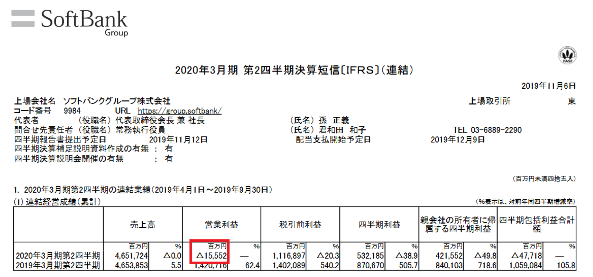The height and width of the screenshot is (277, 593).
Task: Click the 代表者 label
Action: [x=26, y=120]
